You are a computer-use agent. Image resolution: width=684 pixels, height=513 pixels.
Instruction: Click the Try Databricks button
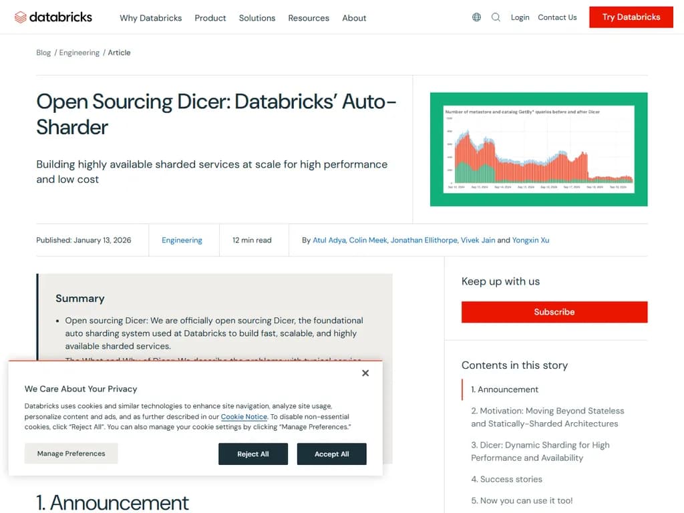click(631, 17)
